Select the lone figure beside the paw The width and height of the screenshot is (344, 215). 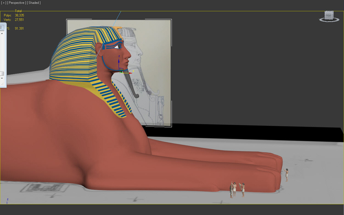(x=286, y=175)
